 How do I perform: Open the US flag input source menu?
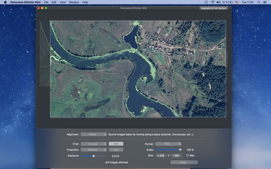click(237, 2)
